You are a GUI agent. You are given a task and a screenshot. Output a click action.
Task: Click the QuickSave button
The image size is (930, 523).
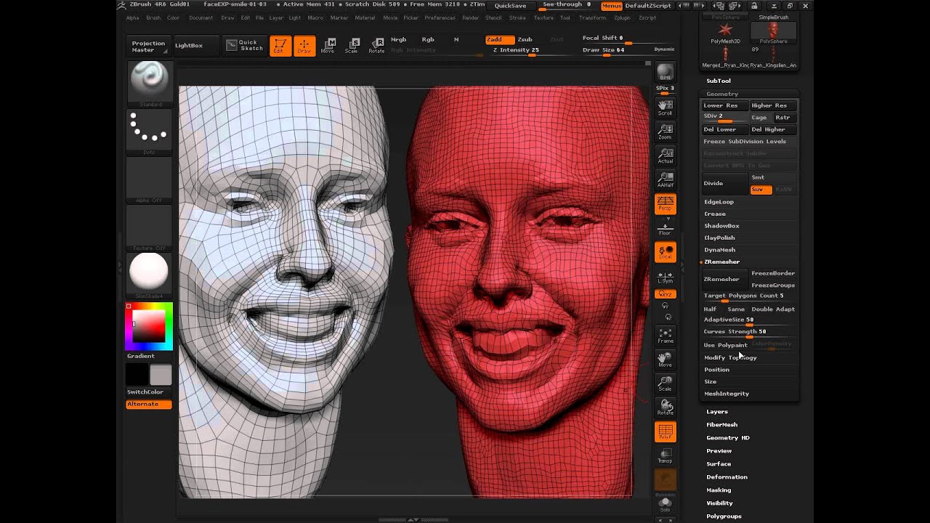[510, 5]
